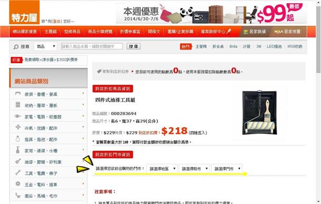Click the wrench icon for 工具、電鑽、梯子

point(18,172)
